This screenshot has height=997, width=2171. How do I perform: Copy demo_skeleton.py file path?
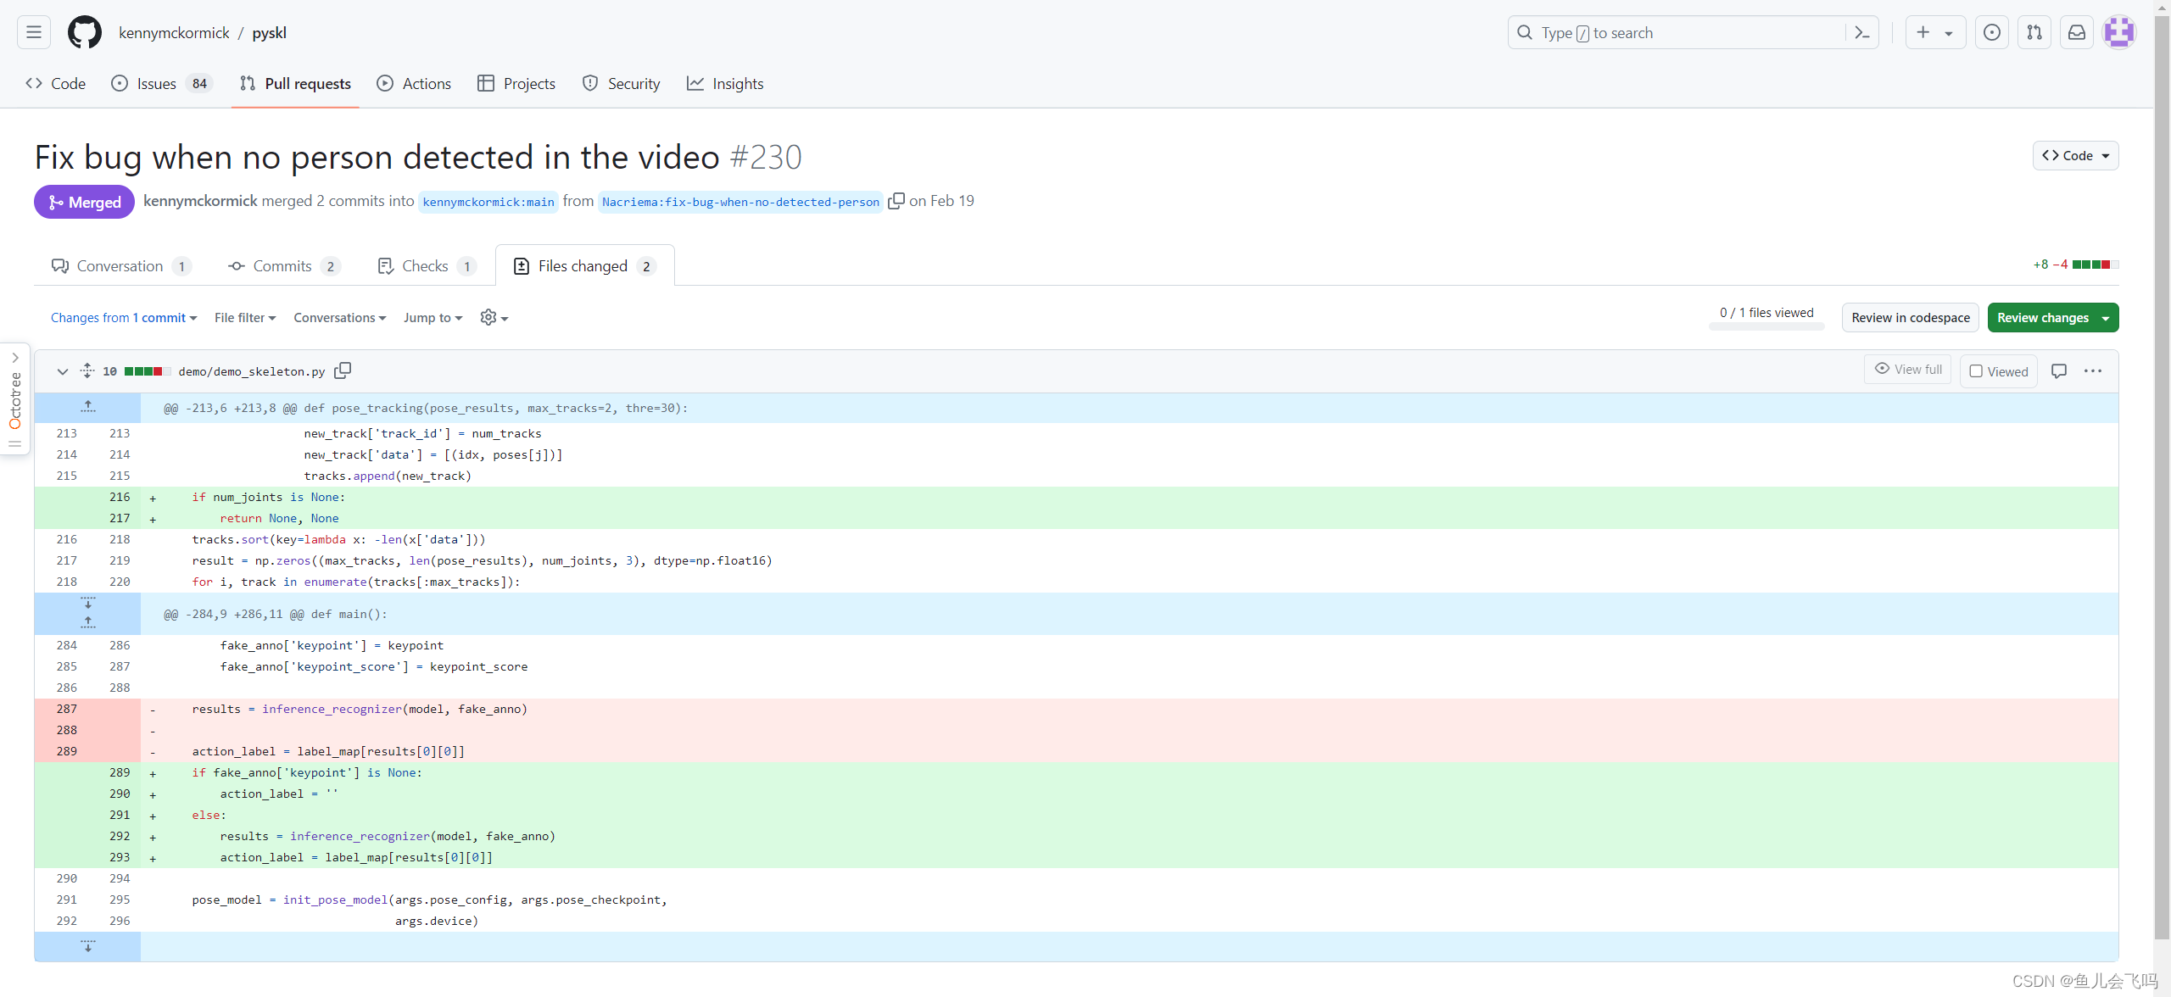click(343, 370)
